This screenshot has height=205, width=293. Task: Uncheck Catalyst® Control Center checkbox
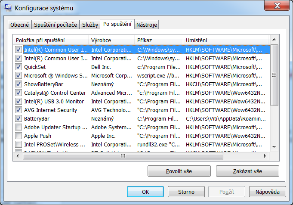point(19,93)
